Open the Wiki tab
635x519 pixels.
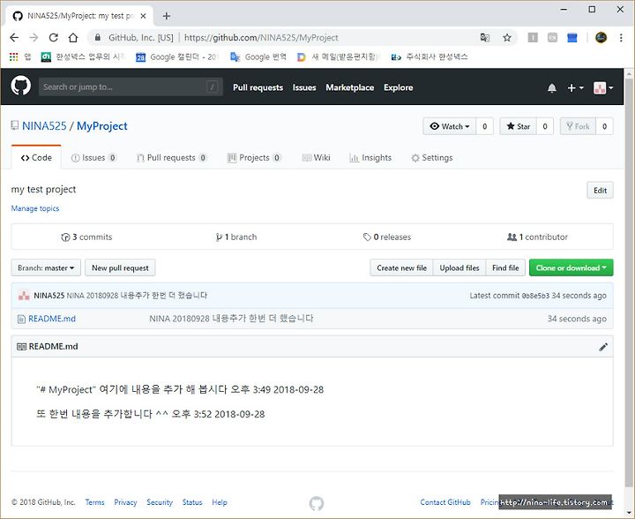pos(317,158)
